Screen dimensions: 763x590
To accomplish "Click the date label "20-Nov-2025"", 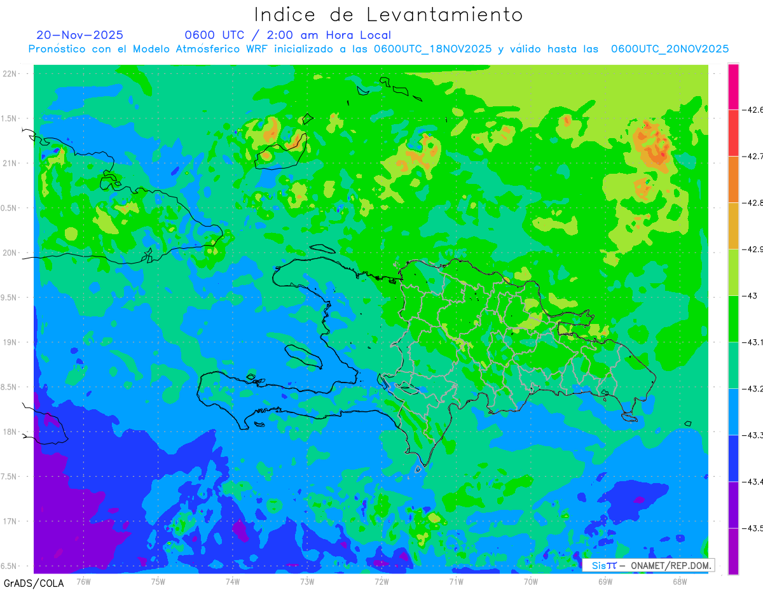I will click(x=80, y=35).
